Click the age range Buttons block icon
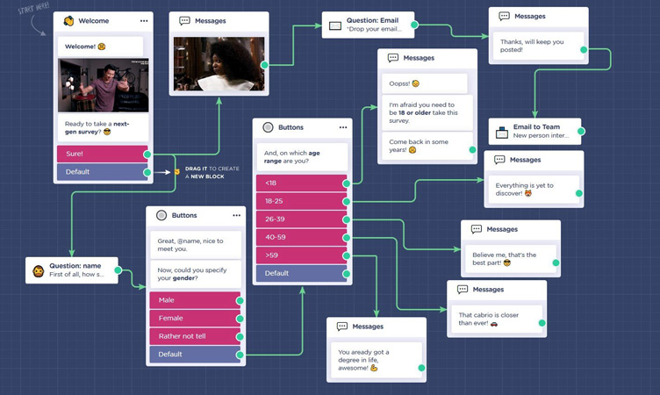The image size is (660, 395). click(x=268, y=128)
